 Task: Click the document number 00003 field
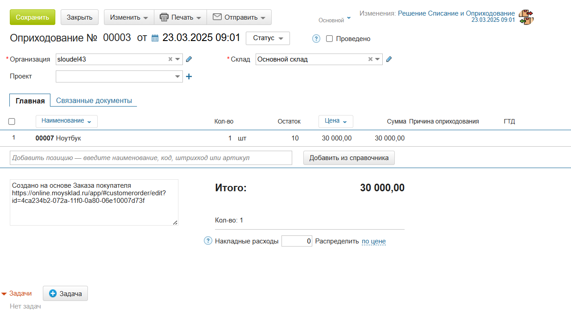pyautogui.click(x=117, y=38)
